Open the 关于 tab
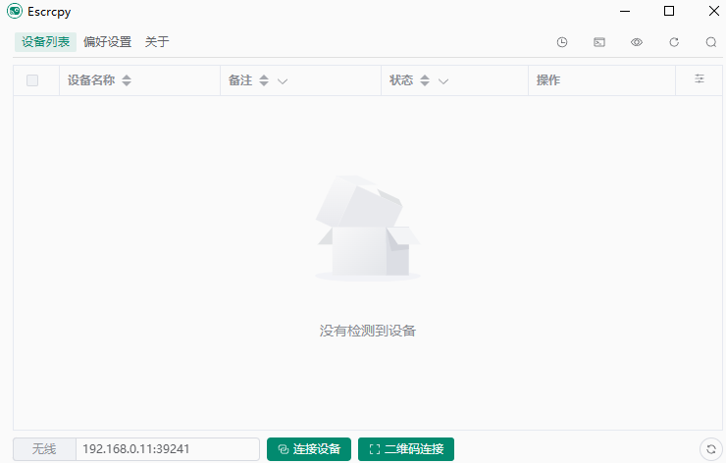Screen dimensions: 726x463 [157, 42]
